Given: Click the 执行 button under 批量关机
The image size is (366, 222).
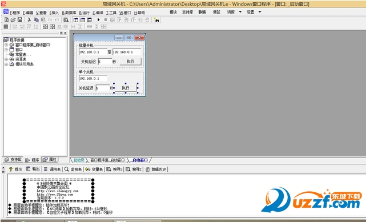Looking at the screenshot, I should [x=130, y=61].
